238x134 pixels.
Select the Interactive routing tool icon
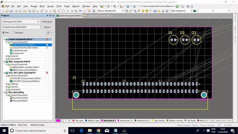tap(131, 11)
